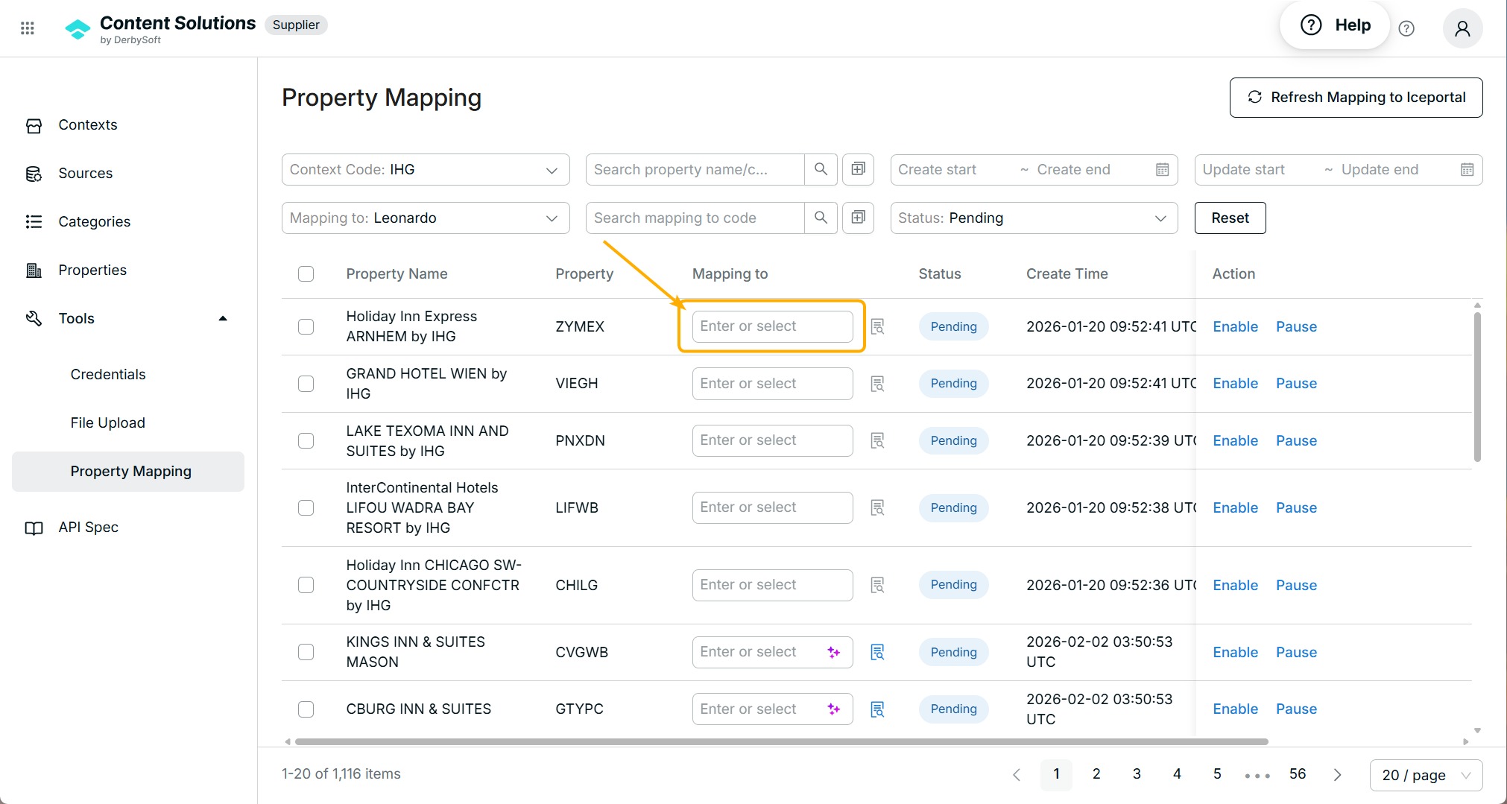Open mapping lookup icon for ZYMEX row

(878, 326)
